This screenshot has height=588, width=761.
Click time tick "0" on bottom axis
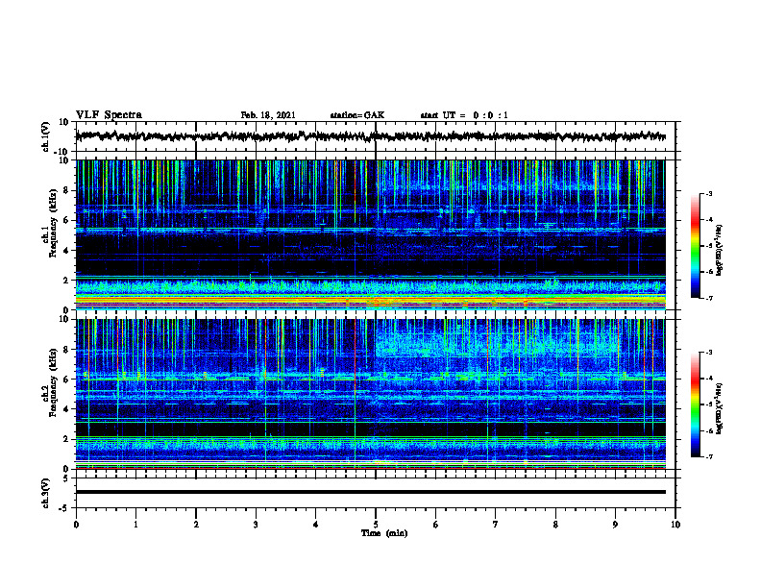[x=76, y=525]
